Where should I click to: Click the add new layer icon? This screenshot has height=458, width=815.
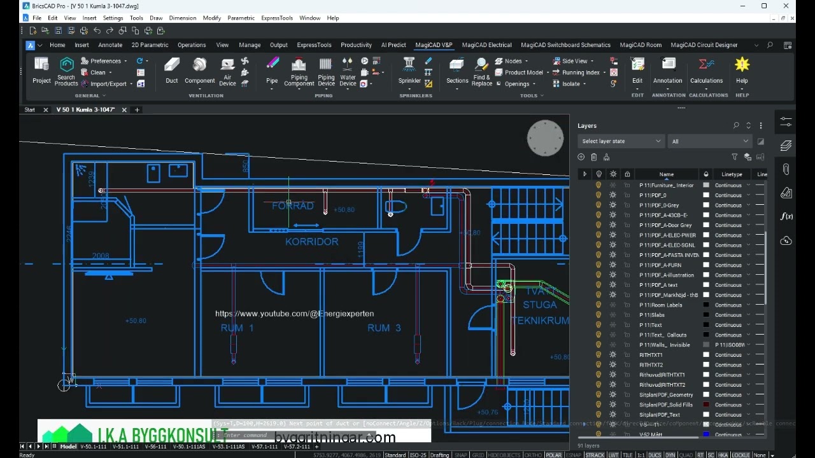click(581, 157)
